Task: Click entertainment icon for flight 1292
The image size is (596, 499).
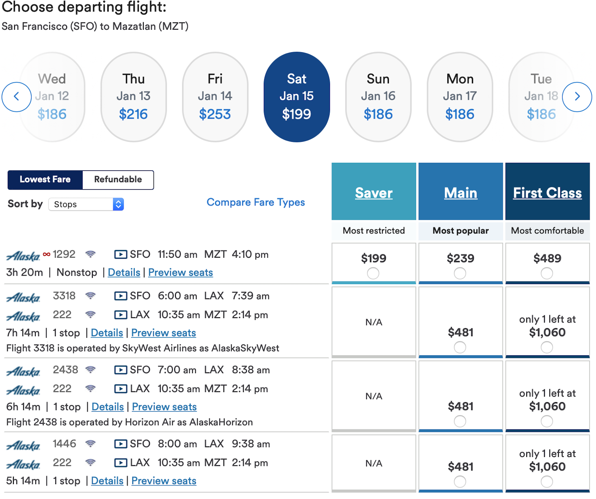Action: pos(120,255)
